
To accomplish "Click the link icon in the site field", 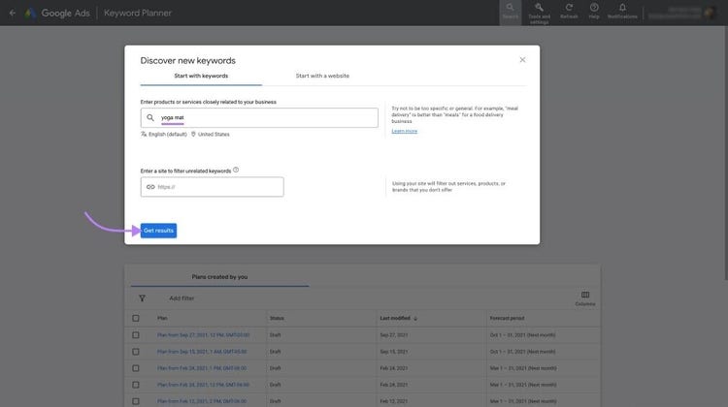I will pyautogui.click(x=150, y=187).
